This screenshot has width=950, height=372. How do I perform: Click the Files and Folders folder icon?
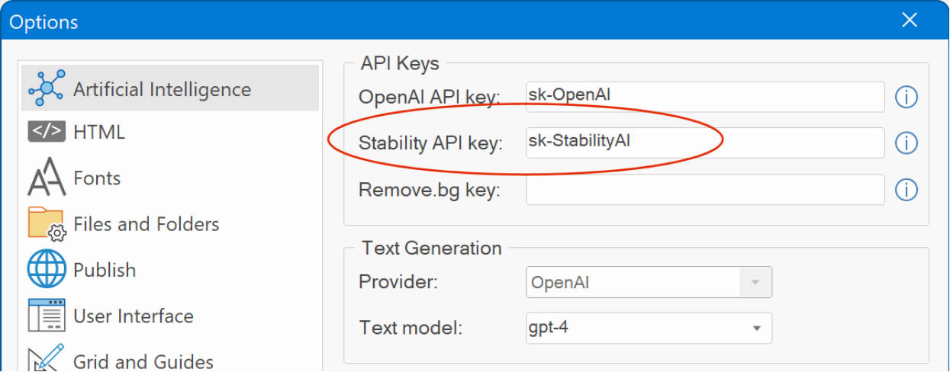click(x=47, y=224)
